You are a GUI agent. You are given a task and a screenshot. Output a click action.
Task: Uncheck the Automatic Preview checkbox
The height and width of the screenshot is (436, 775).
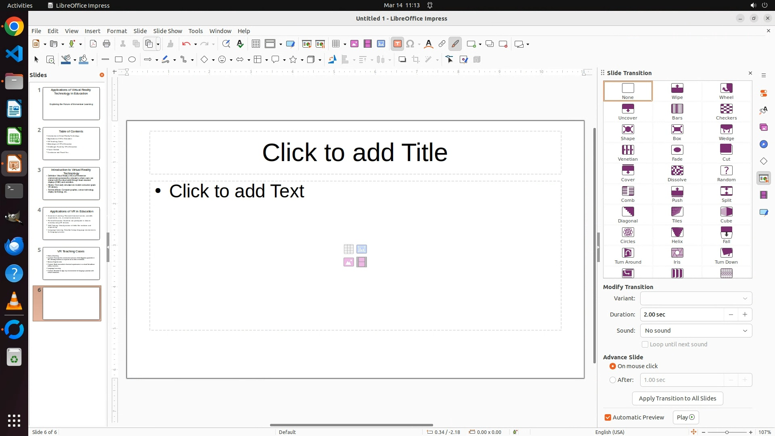click(x=608, y=417)
